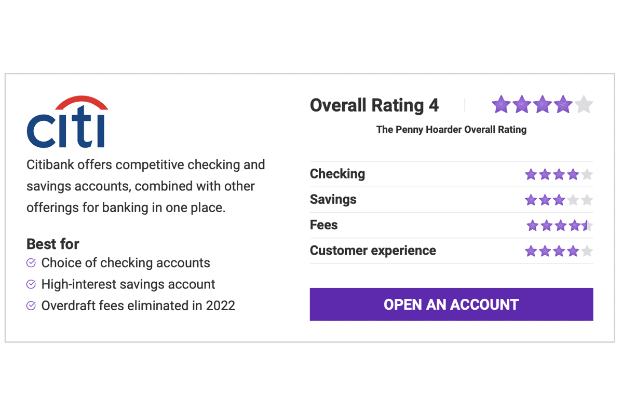Click the gray fourth star in Savings row
The image size is (623, 415).
pyautogui.click(x=573, y=200)
